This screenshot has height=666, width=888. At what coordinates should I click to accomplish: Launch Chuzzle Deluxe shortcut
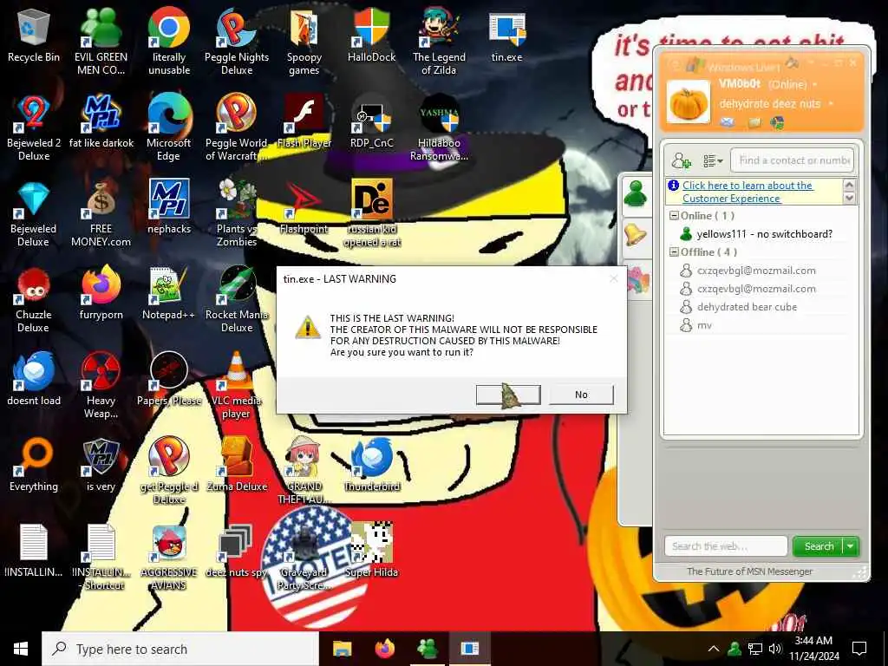tap(34, 300)
